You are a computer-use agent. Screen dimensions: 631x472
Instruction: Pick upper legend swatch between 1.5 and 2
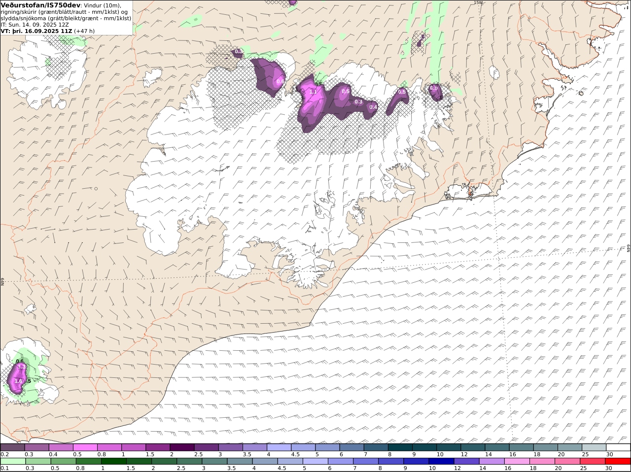[x=158, y=447]
